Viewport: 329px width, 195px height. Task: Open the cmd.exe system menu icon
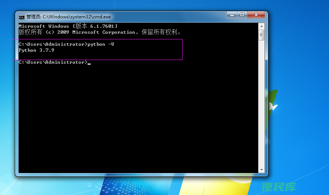coord(22,17)
